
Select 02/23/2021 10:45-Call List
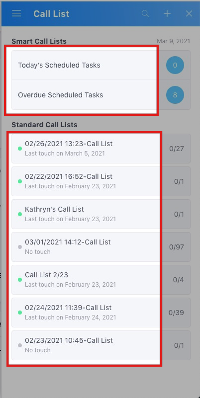click(x=101, y=345)
